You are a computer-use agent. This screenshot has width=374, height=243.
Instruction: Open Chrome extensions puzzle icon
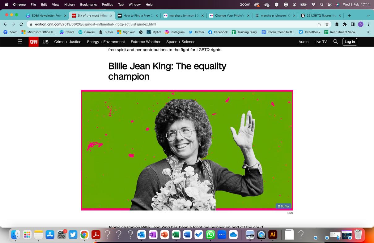345,24
